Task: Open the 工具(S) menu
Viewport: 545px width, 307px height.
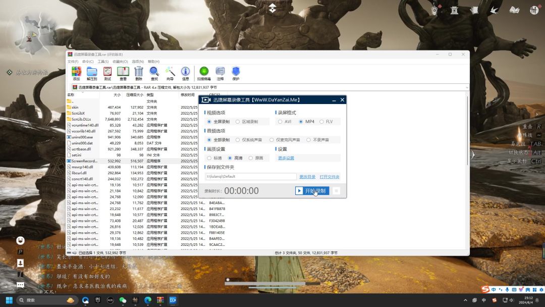Action: (x=103, y=62)
